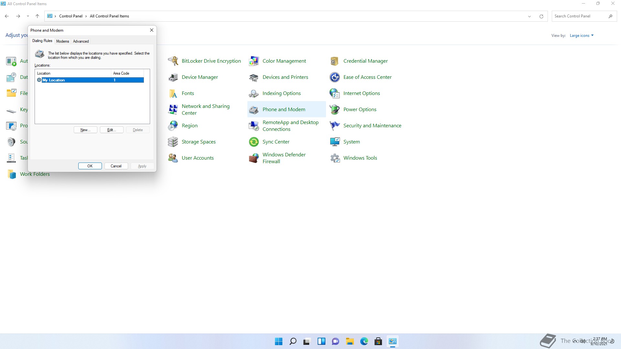This screenshot has width=621, height=349.
Task: Click OK in Phone and Modem dialog
Action: click(90, 166)
